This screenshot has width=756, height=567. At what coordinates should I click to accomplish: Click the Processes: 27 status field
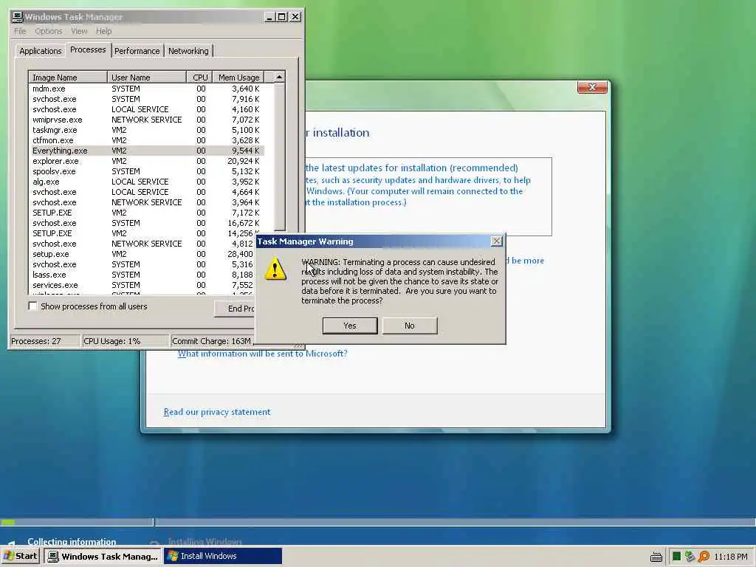45,341
